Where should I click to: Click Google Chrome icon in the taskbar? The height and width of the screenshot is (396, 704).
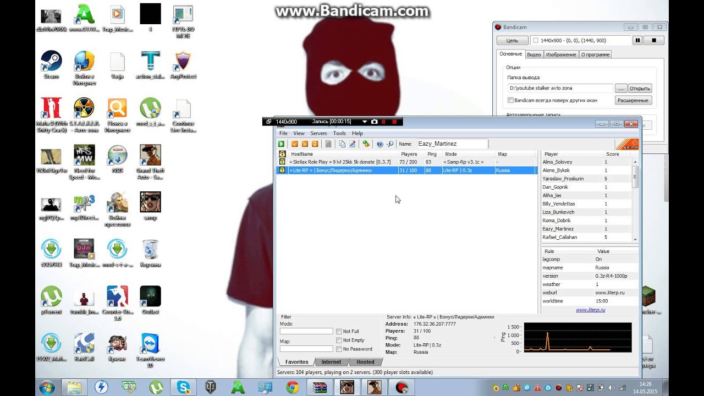[292, 387]
